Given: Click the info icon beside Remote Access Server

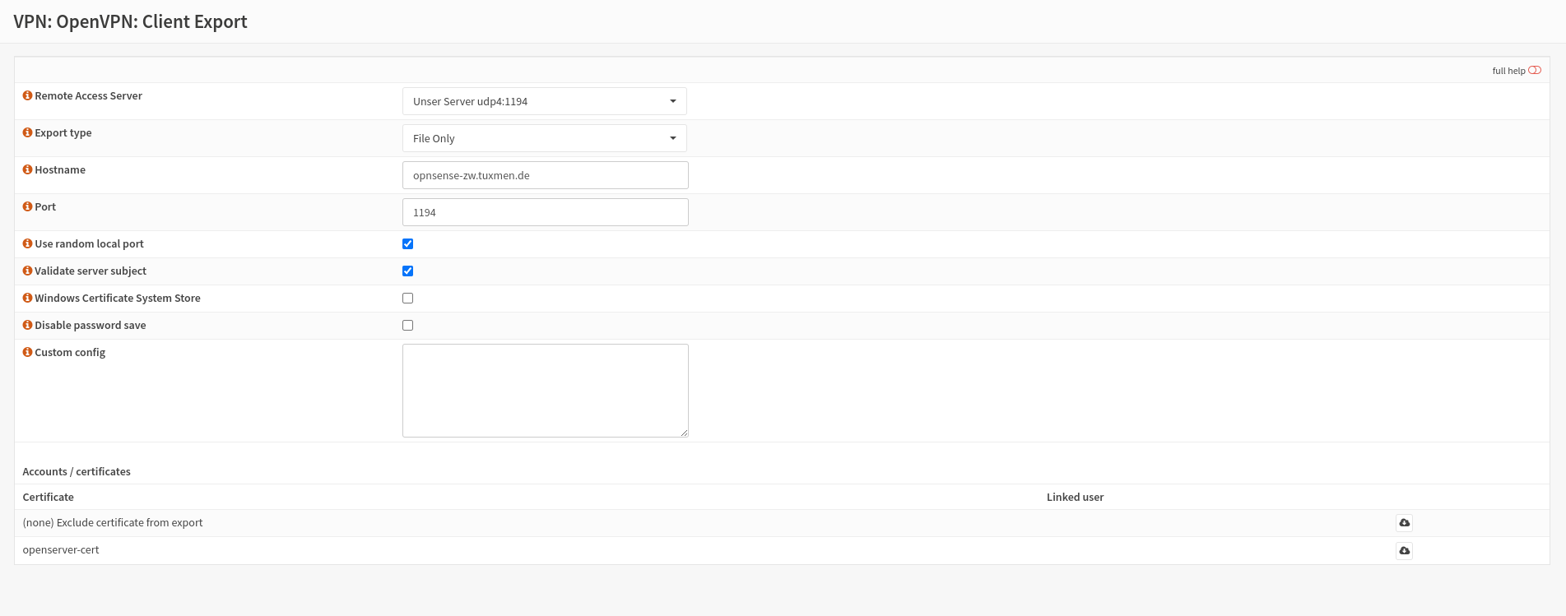Looking at the screenshot, I should point(27,95).
